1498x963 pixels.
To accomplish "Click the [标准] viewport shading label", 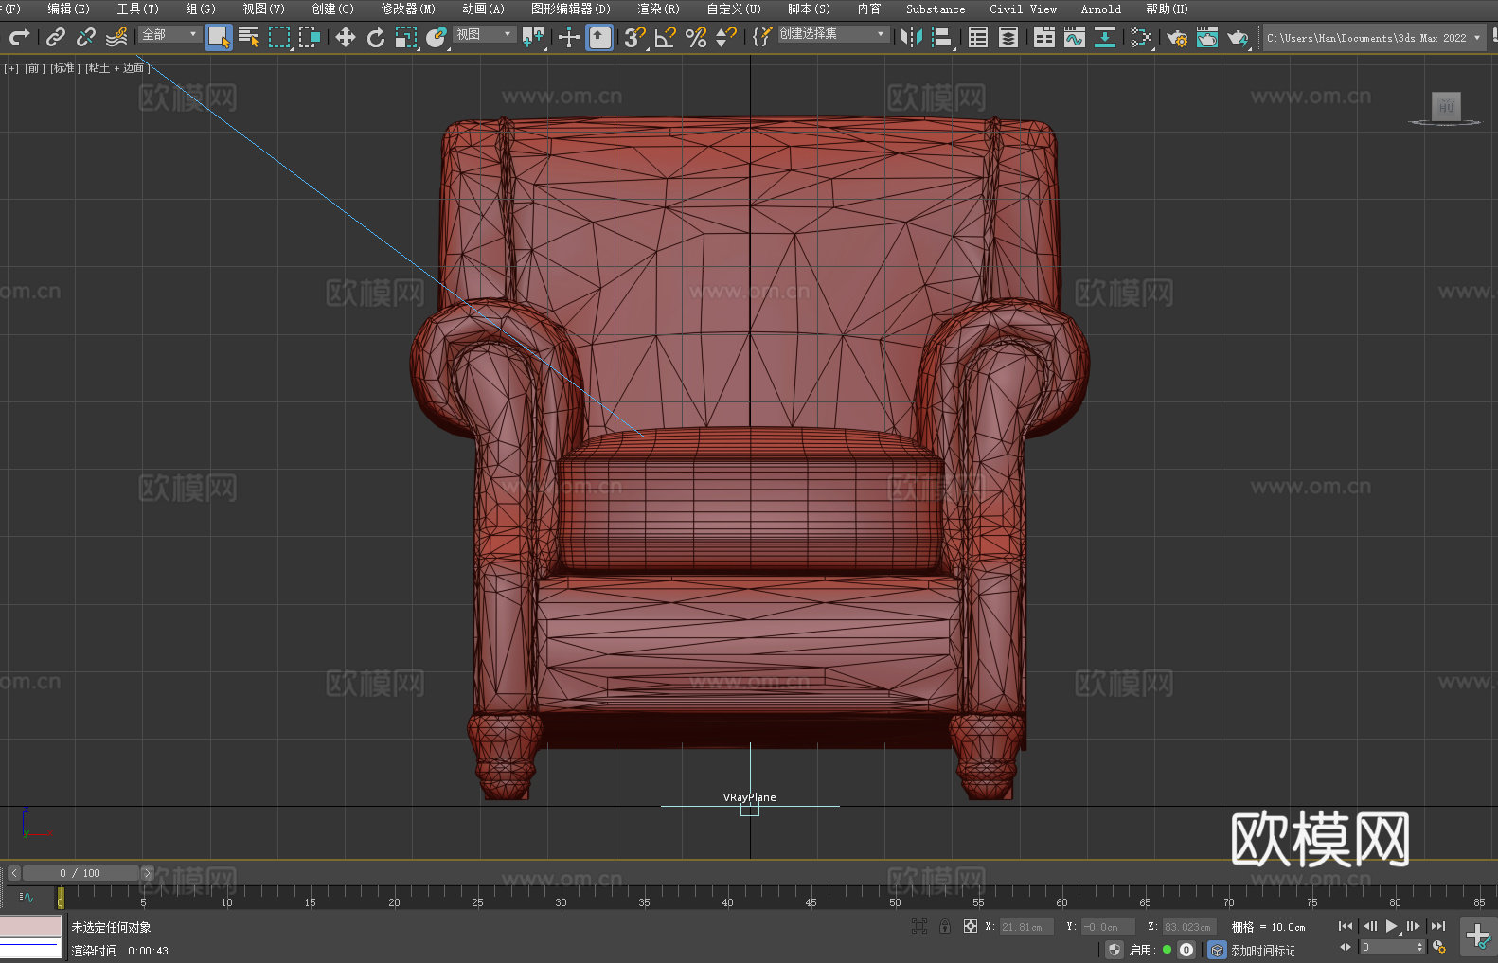I will 64,68.
